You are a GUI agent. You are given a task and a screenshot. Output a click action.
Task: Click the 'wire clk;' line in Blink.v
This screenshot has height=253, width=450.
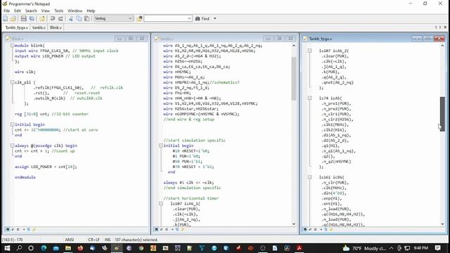25,72
